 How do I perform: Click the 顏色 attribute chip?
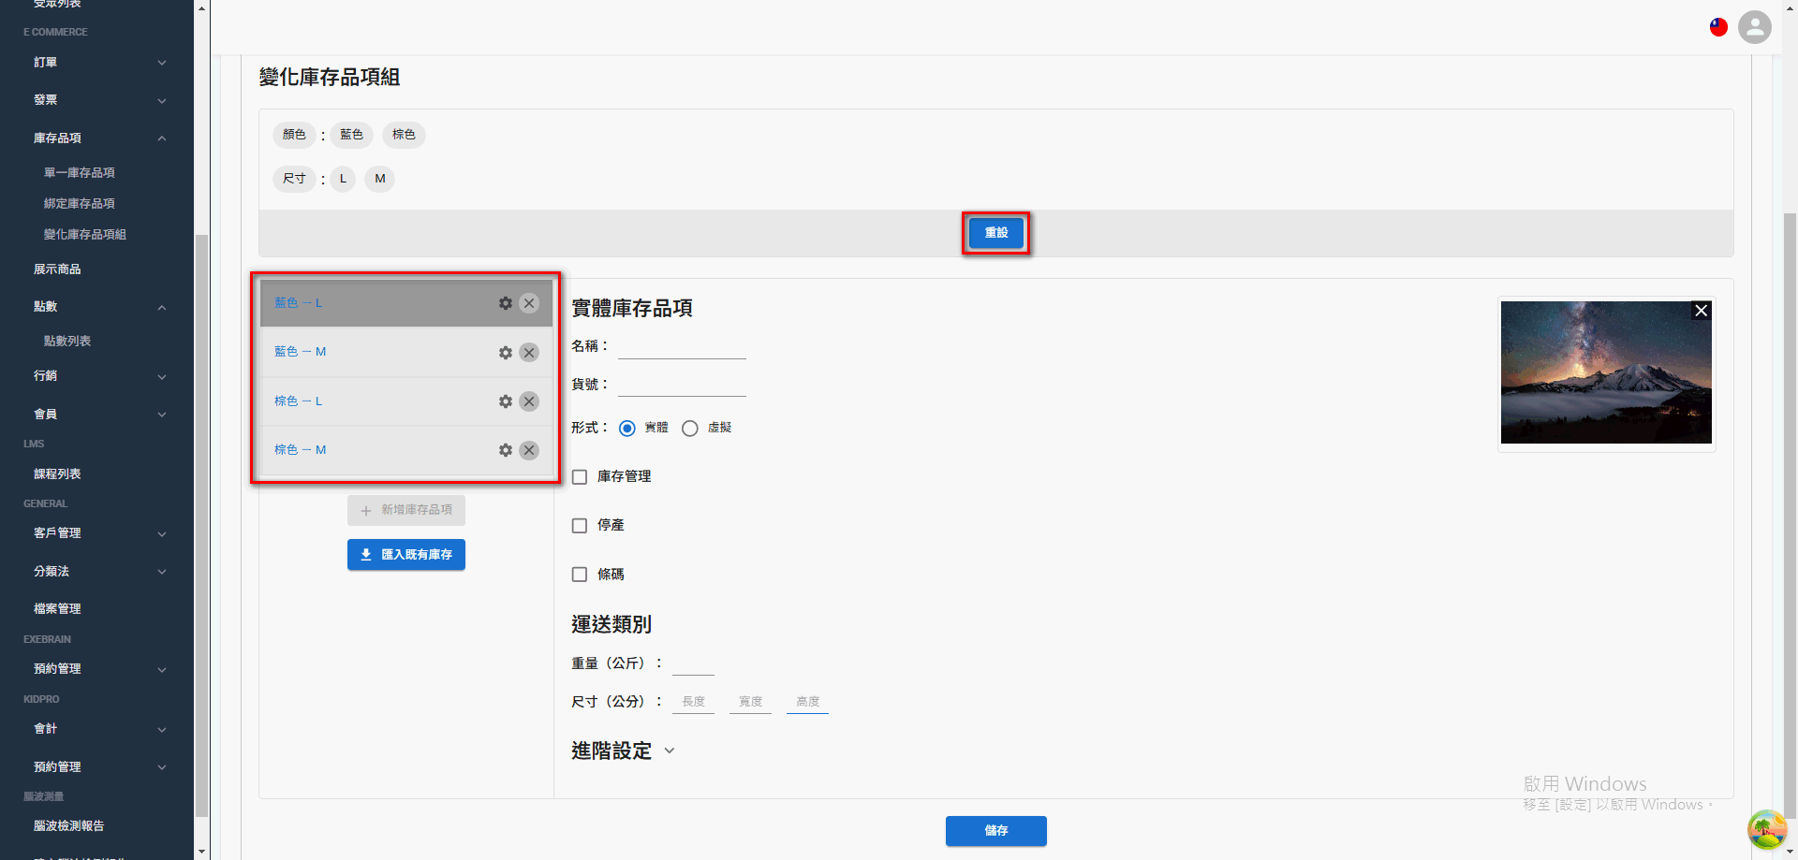click(294, 135)
